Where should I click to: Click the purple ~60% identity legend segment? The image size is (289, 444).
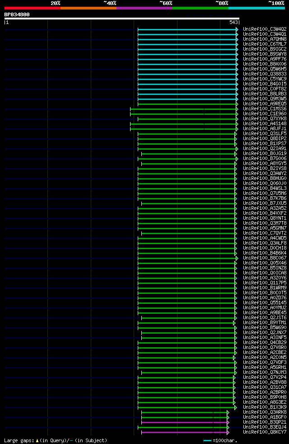click(x=144, y=8)
